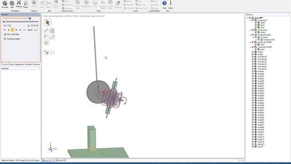Viewport: 291px width, 164px height.
Task: Collapse the gear-001 root node
Action: point(248,18)
